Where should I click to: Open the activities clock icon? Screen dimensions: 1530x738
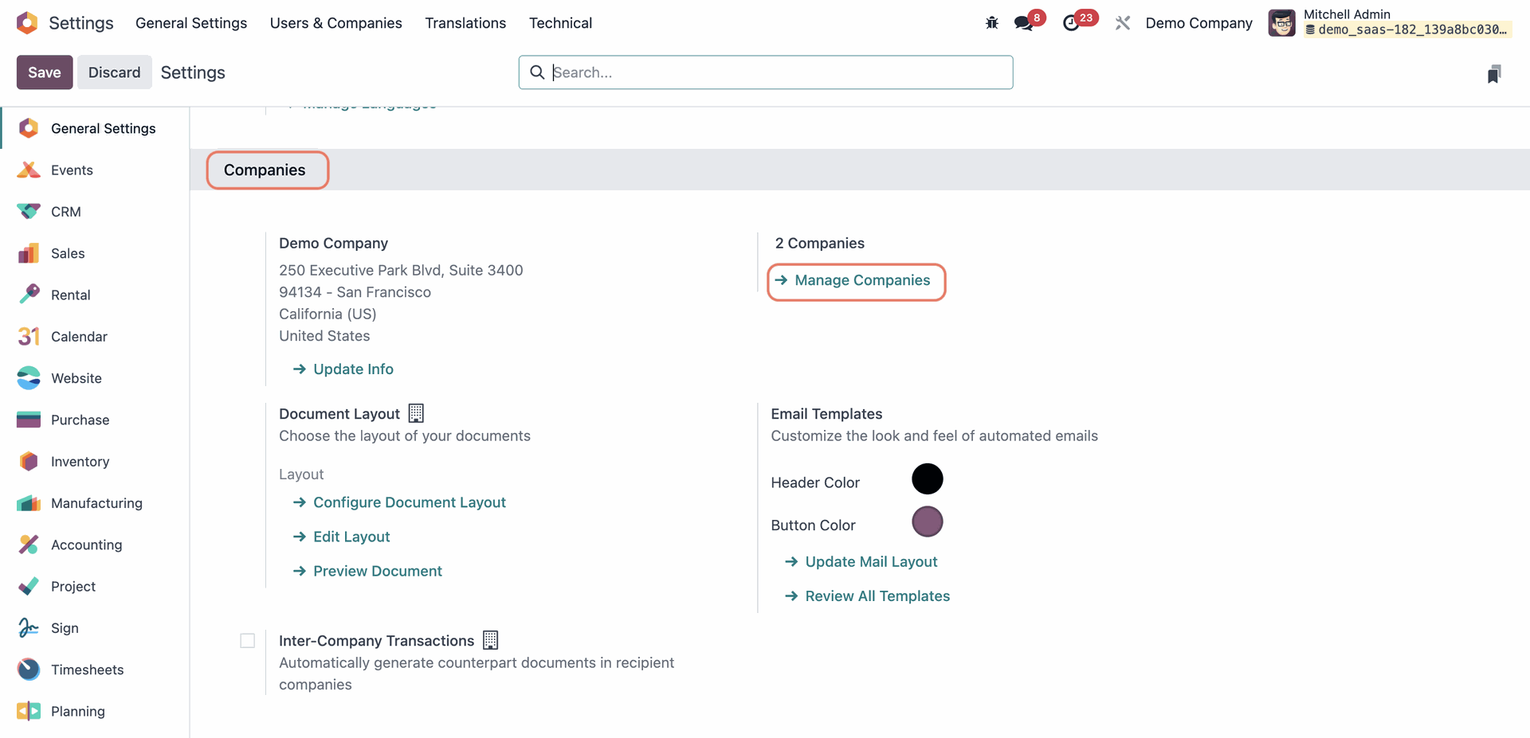[1073, 22]
